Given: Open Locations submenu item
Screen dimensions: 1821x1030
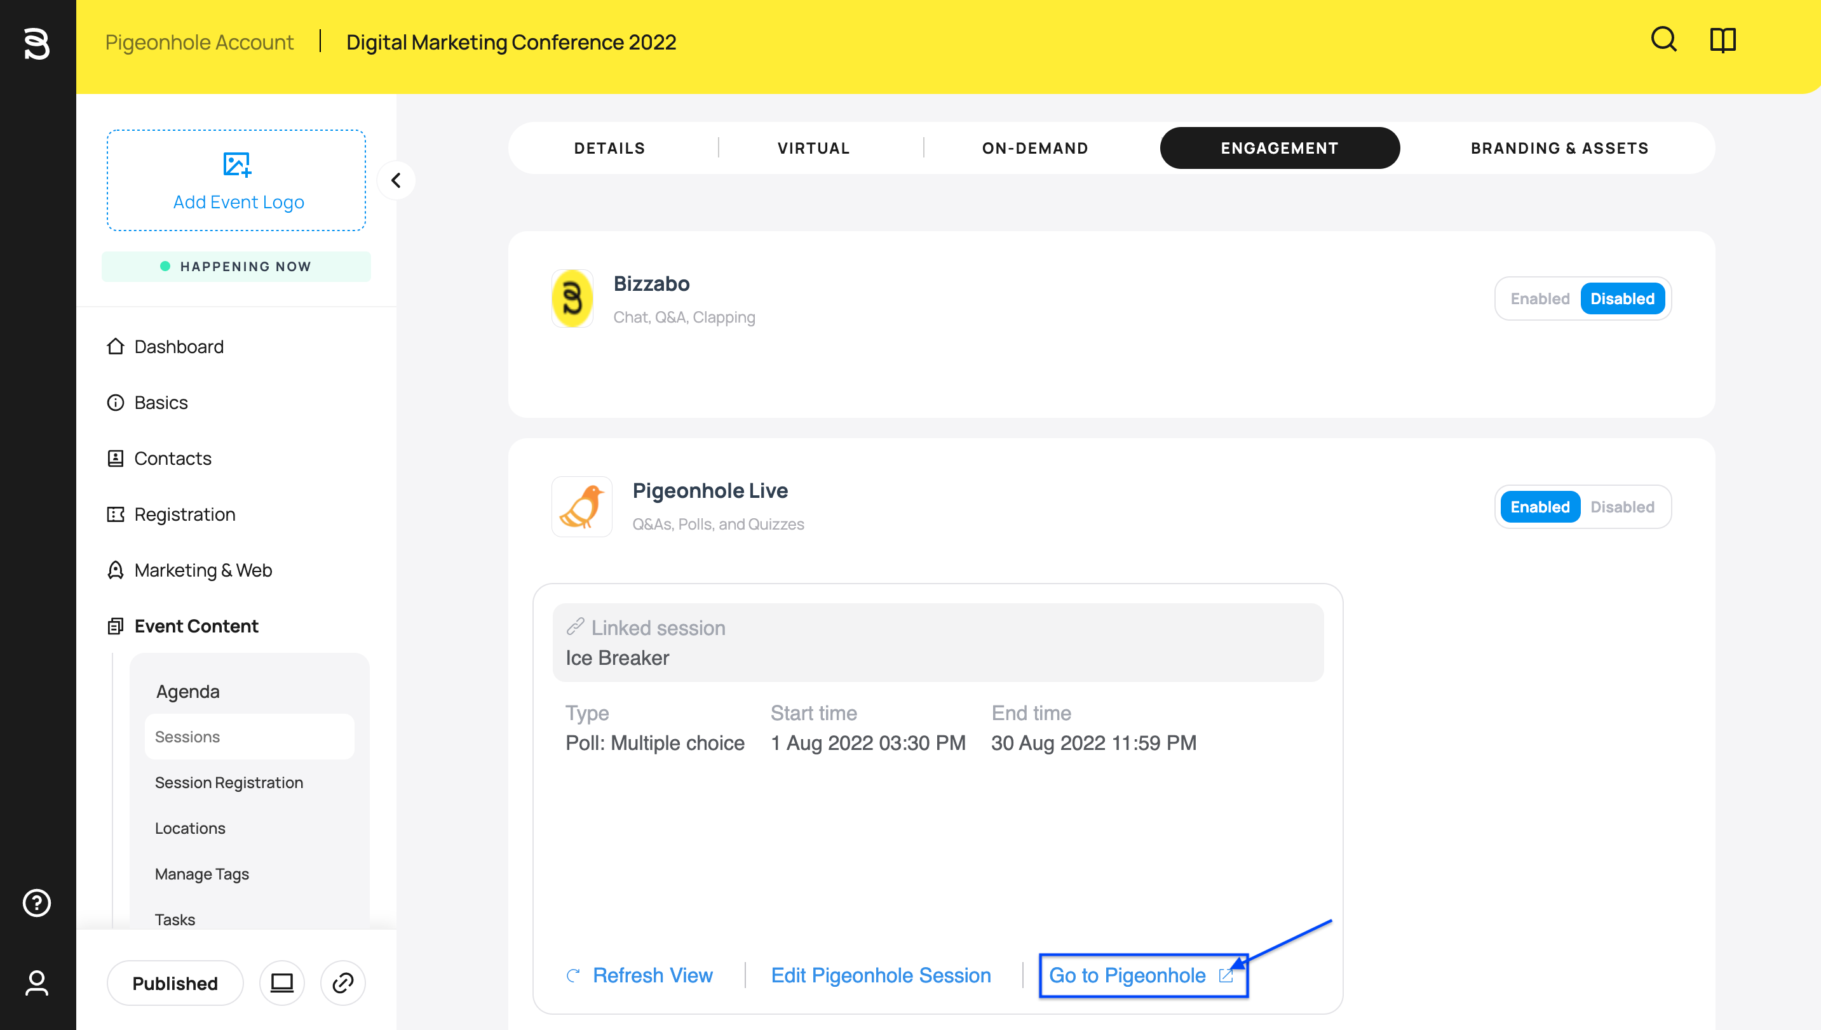Looking at the screenshot, I should [190, 827].
